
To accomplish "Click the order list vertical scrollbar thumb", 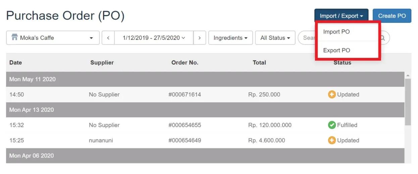I will point(408,102).
